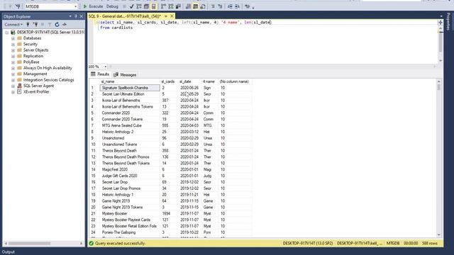454x255 pixels.
Task: Switch to the Messages tab
Action: pos(125,74)
